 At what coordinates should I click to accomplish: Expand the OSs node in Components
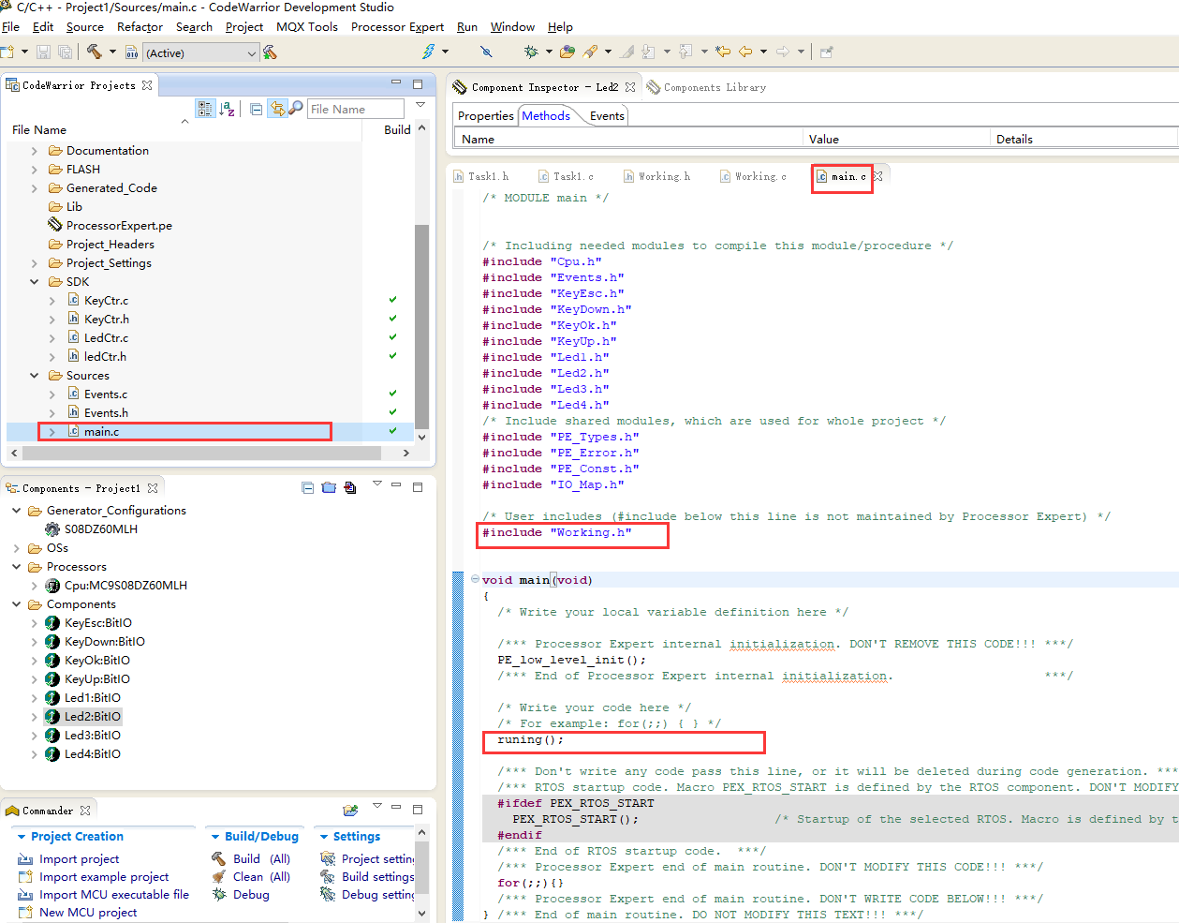(x=16, y=548)
